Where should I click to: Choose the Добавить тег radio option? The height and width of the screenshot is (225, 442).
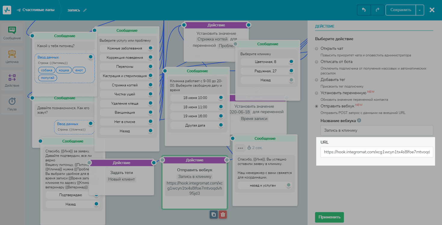pyautogui.click(x=317, y=80)
